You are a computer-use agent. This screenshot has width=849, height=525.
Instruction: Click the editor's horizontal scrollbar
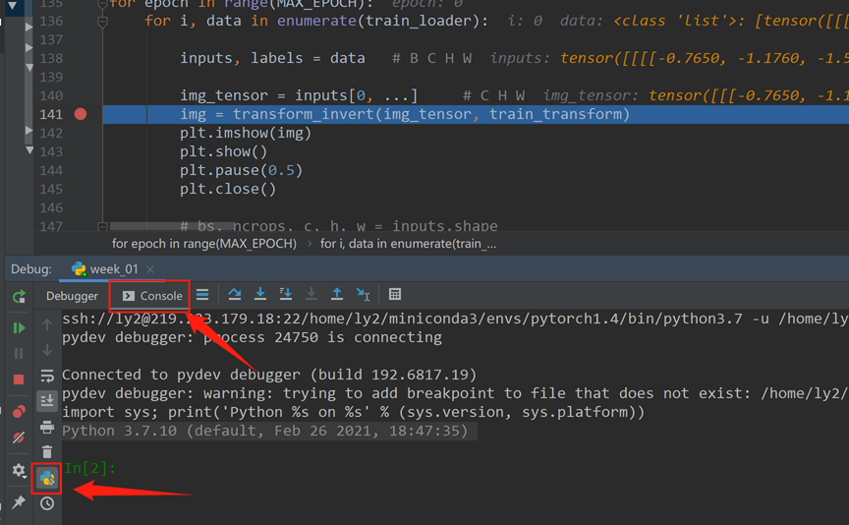[x=171, y=226]
